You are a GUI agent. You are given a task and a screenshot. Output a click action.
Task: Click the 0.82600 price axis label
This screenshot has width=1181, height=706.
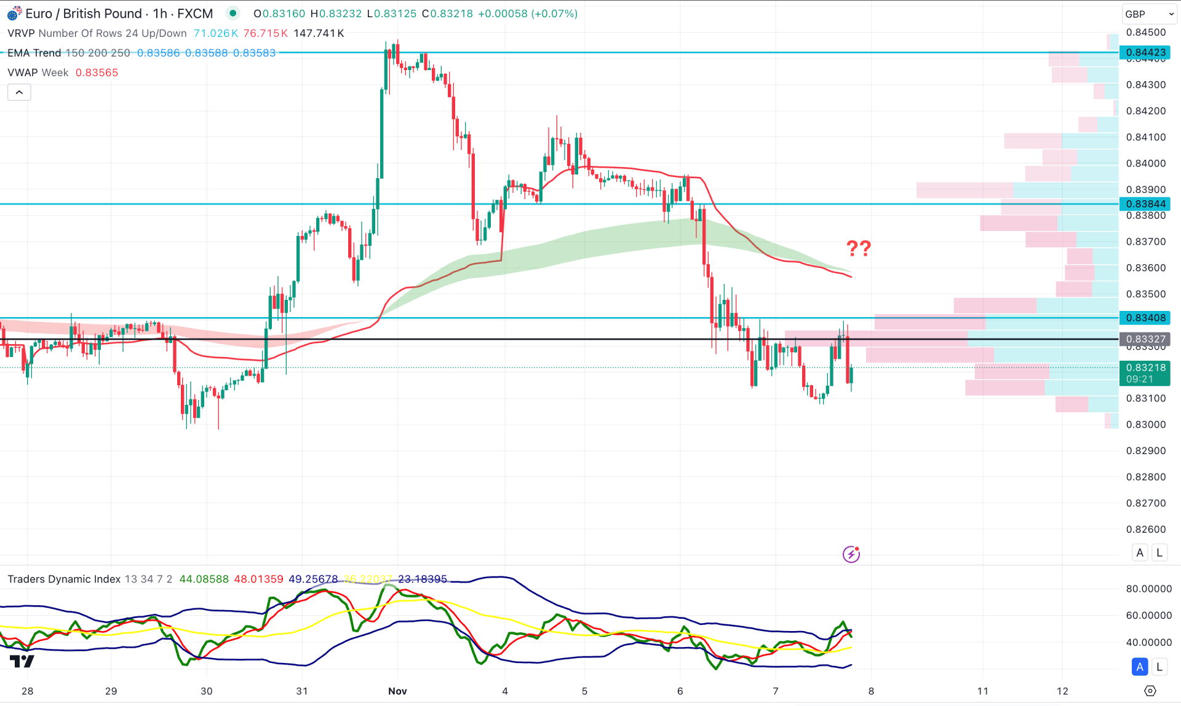(x=1145, y=529)
